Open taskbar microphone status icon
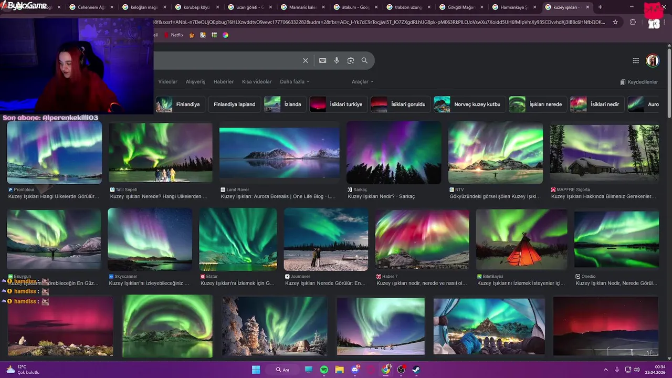Viewport: 672px width, 378px height. (617, 370)
